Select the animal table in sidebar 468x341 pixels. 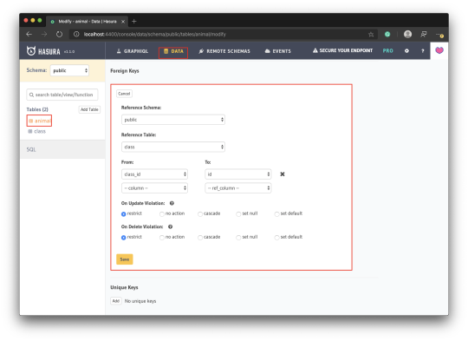39,121
